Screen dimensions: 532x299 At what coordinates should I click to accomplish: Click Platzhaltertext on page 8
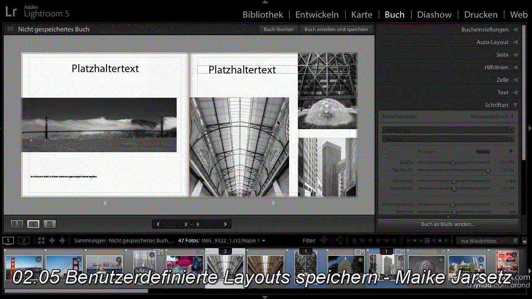pos(105,69)
